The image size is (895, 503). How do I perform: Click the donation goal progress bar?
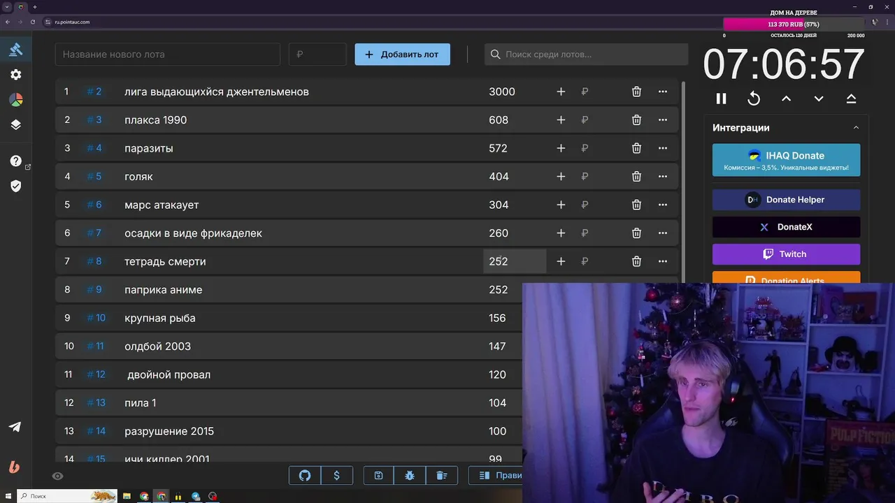pyautogui.click(x=794, y=24)
